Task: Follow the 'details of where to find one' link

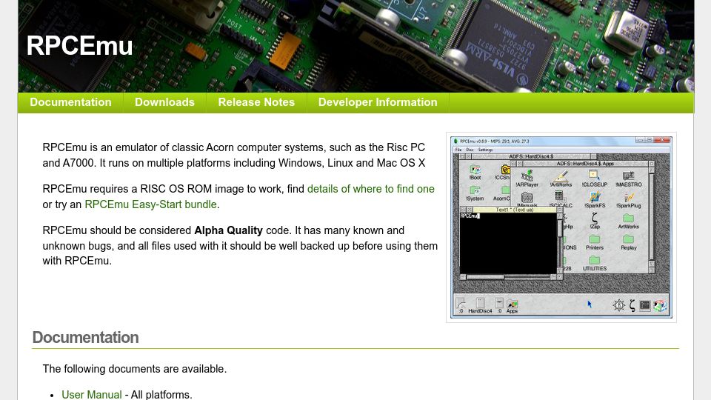Action: point(371,189)
